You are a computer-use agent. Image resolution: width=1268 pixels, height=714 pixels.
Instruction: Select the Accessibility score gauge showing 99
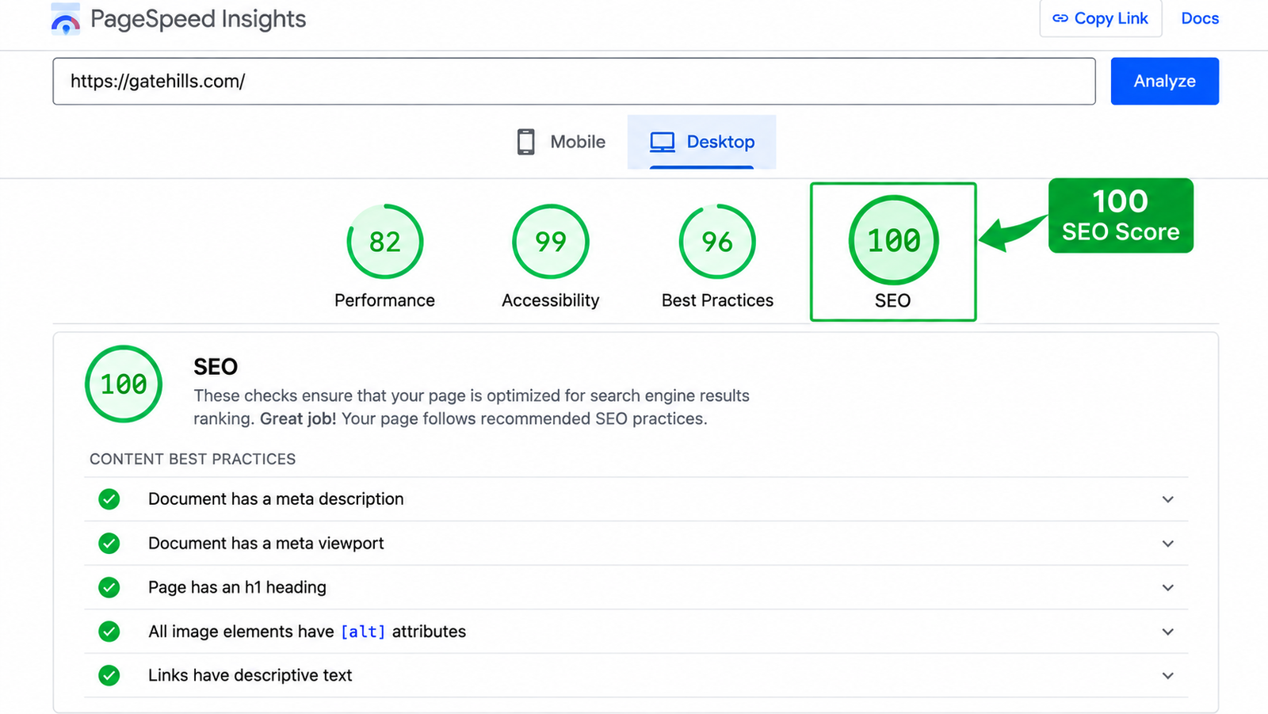tap(551, 242)
